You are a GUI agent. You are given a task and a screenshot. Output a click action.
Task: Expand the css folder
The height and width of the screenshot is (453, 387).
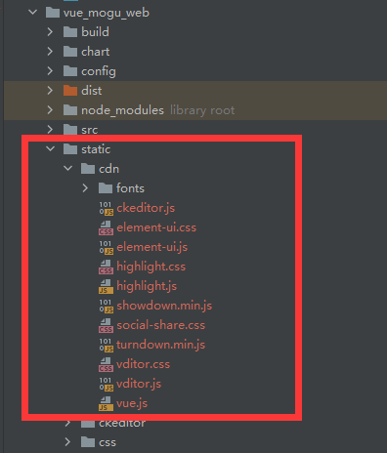pyautogui.click(x=67, y=442)
